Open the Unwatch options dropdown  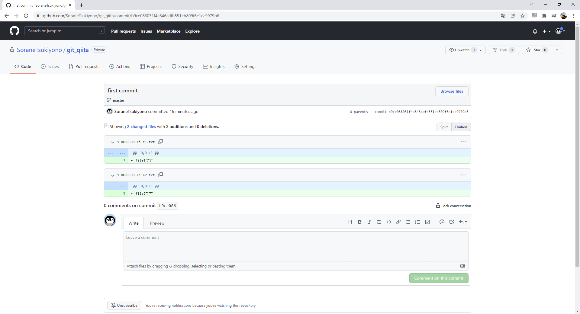480,50
